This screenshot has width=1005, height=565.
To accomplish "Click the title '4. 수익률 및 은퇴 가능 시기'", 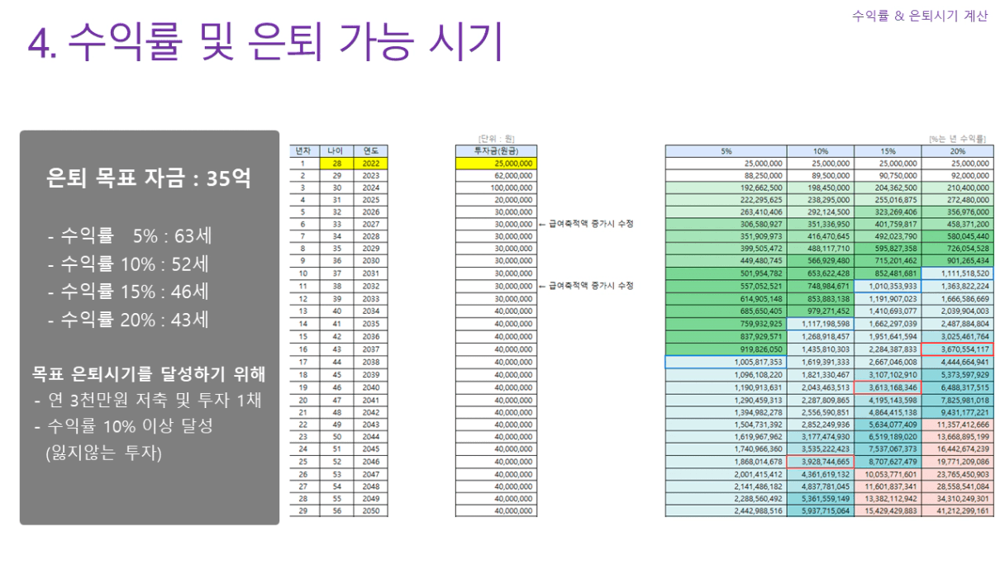I will (x=265, y=41).
